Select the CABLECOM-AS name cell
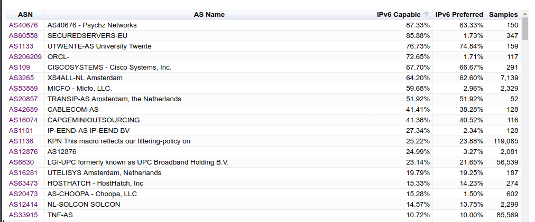535x222 pixels. pos(209,110)
